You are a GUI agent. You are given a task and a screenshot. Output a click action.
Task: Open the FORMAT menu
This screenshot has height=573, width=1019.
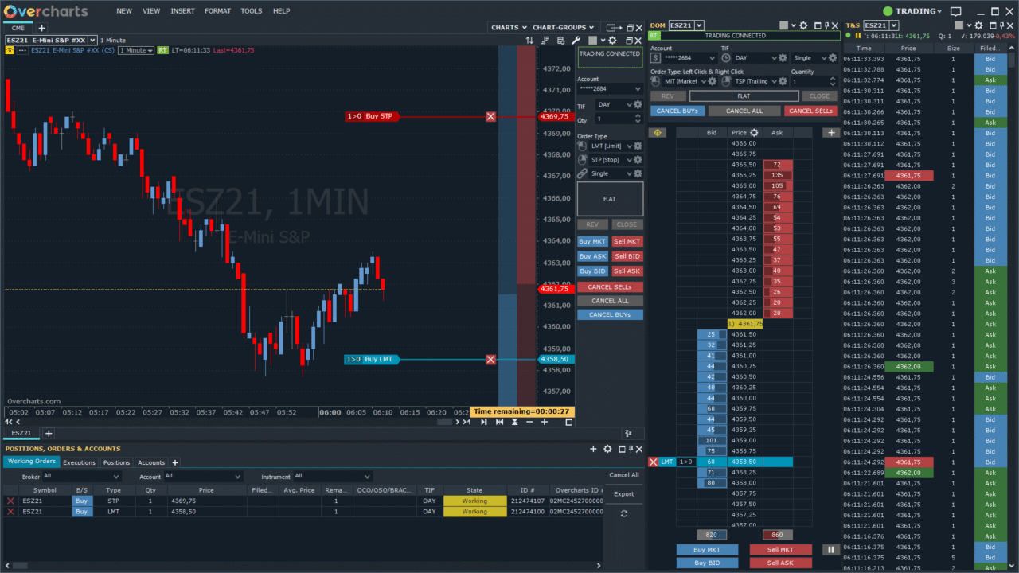[x=217, y=10]
